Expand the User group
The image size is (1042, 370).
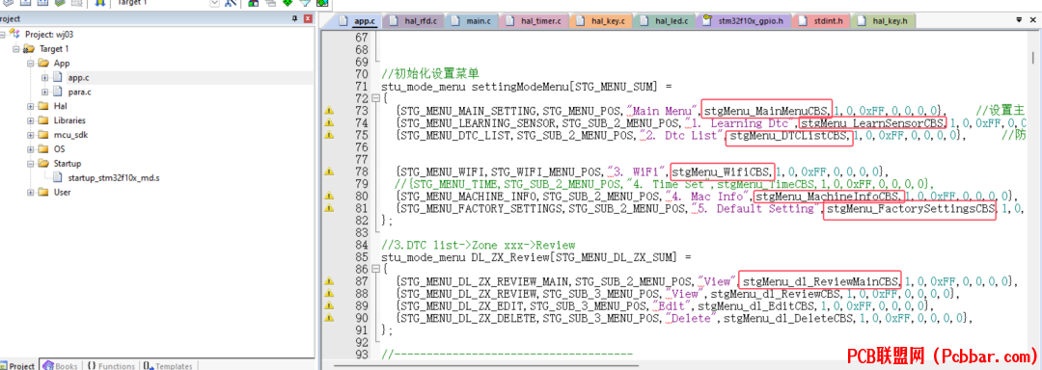click(31, 193)
